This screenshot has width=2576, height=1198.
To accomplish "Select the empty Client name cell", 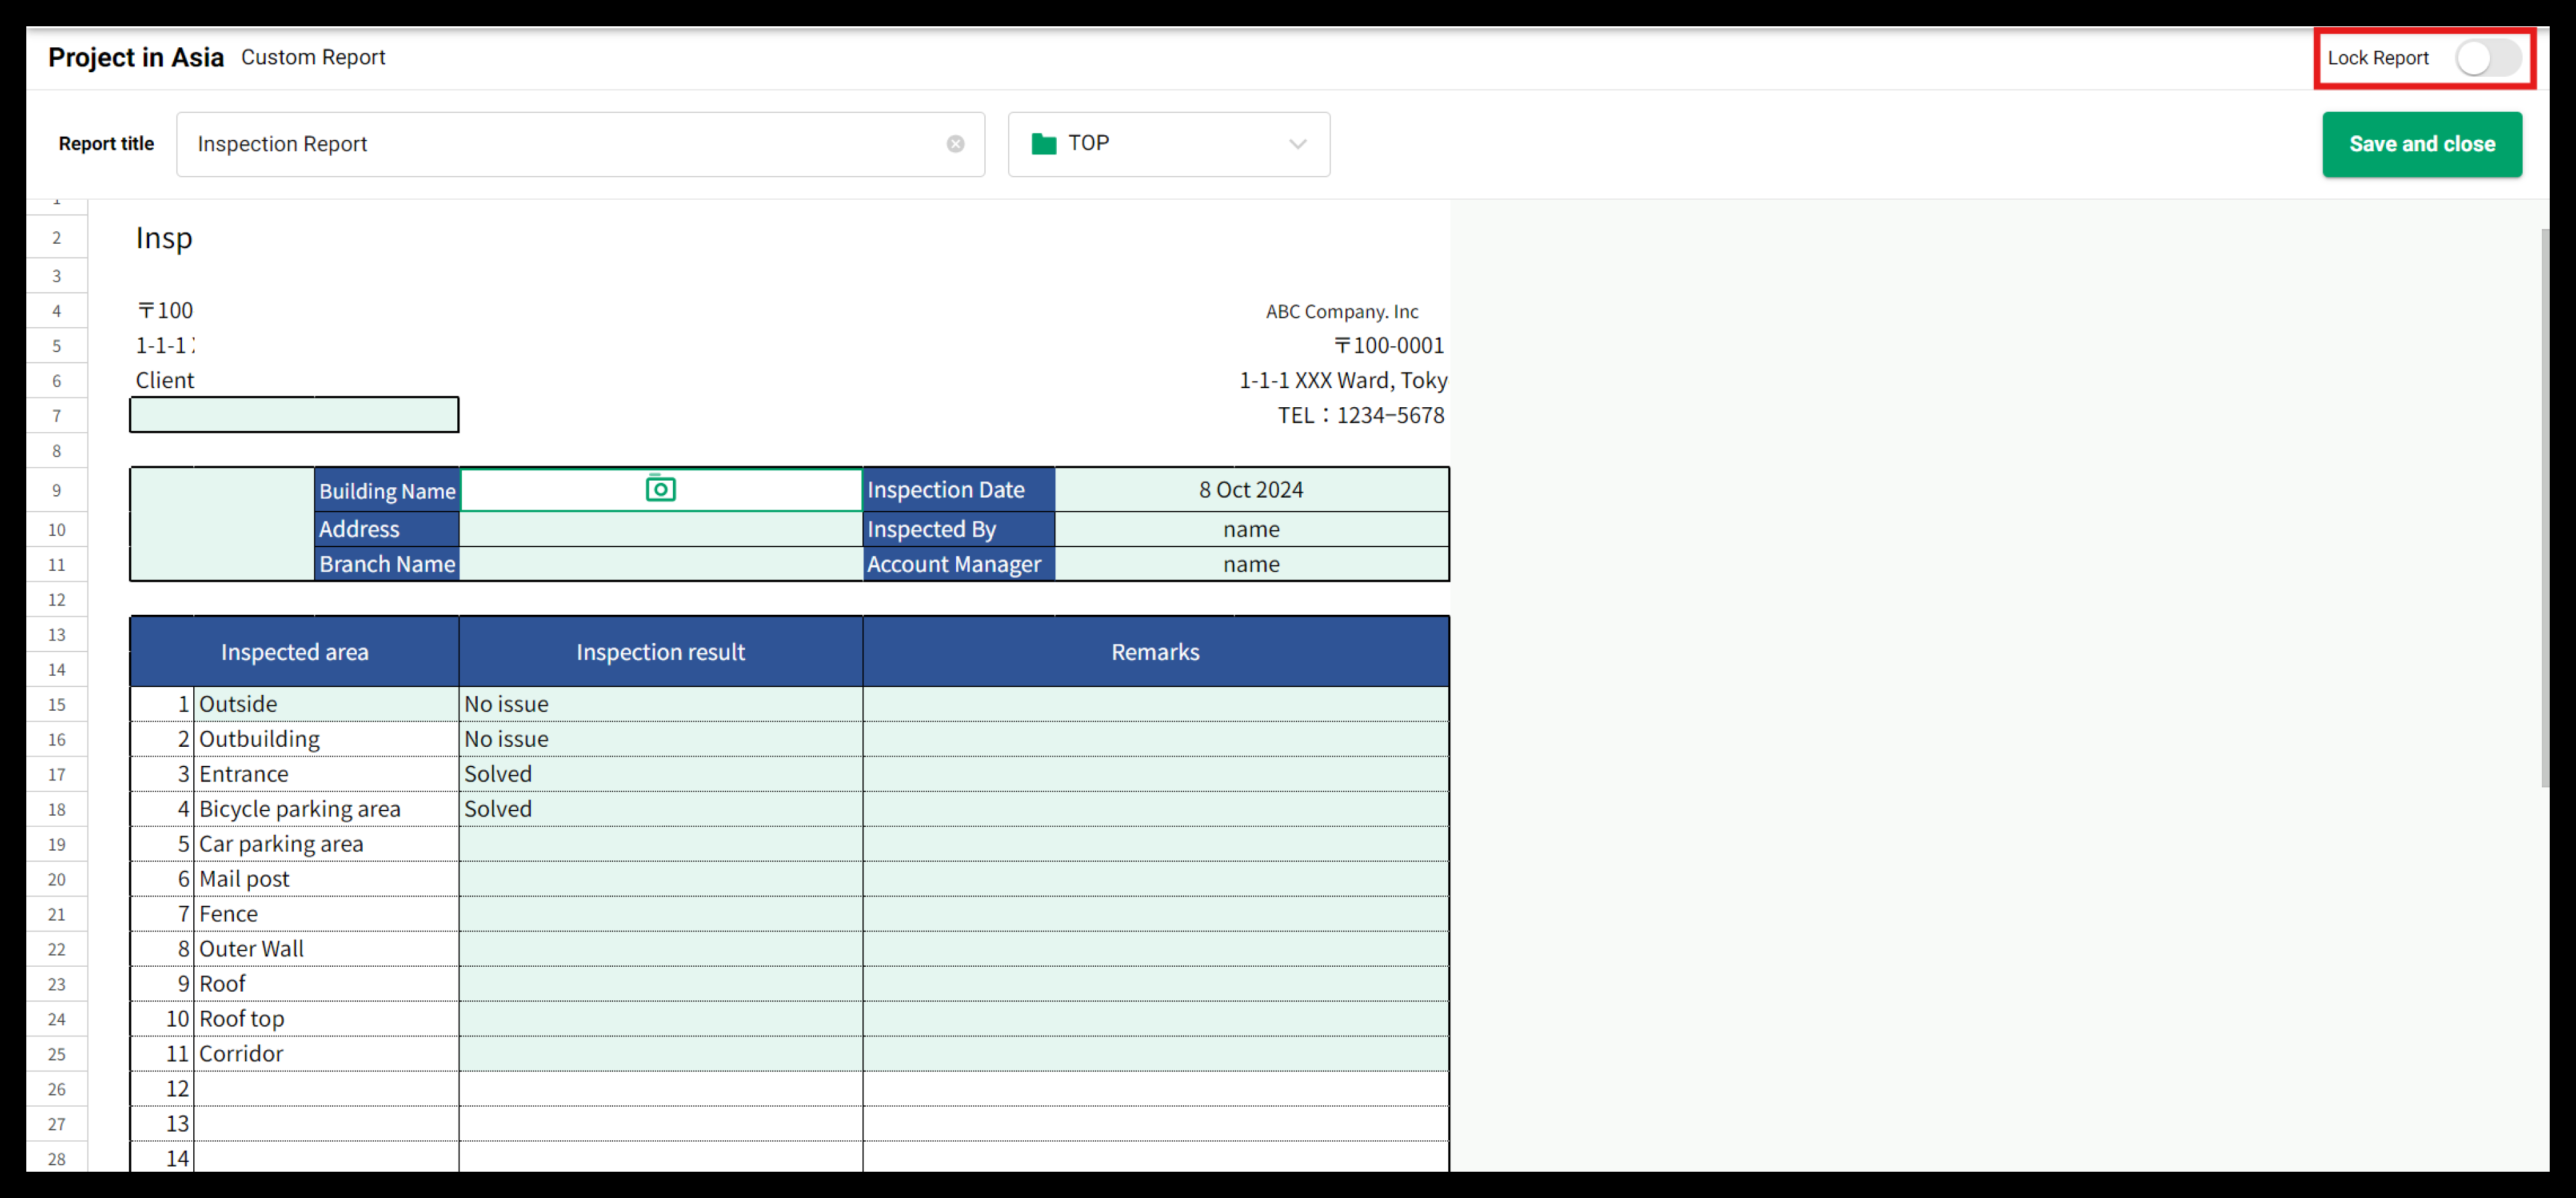I will 294,414.
